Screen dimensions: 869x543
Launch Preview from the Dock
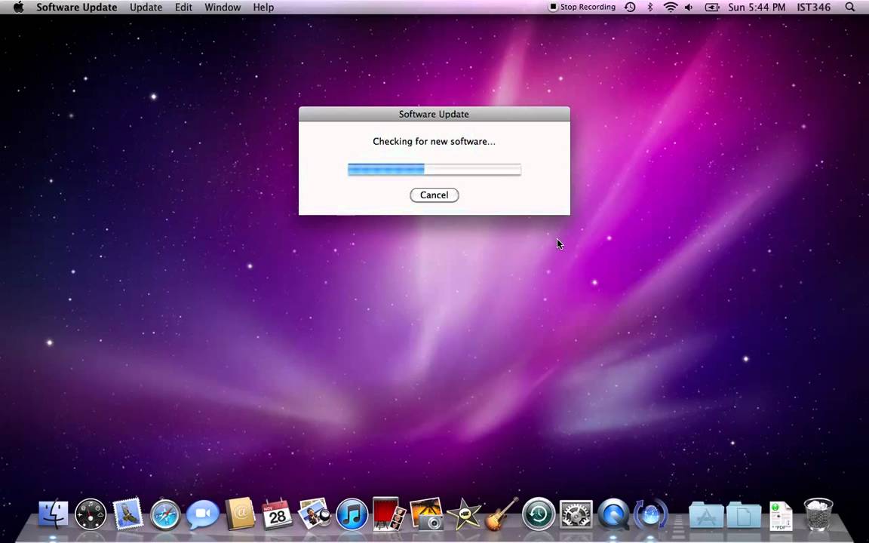click(x=315, y=514)
